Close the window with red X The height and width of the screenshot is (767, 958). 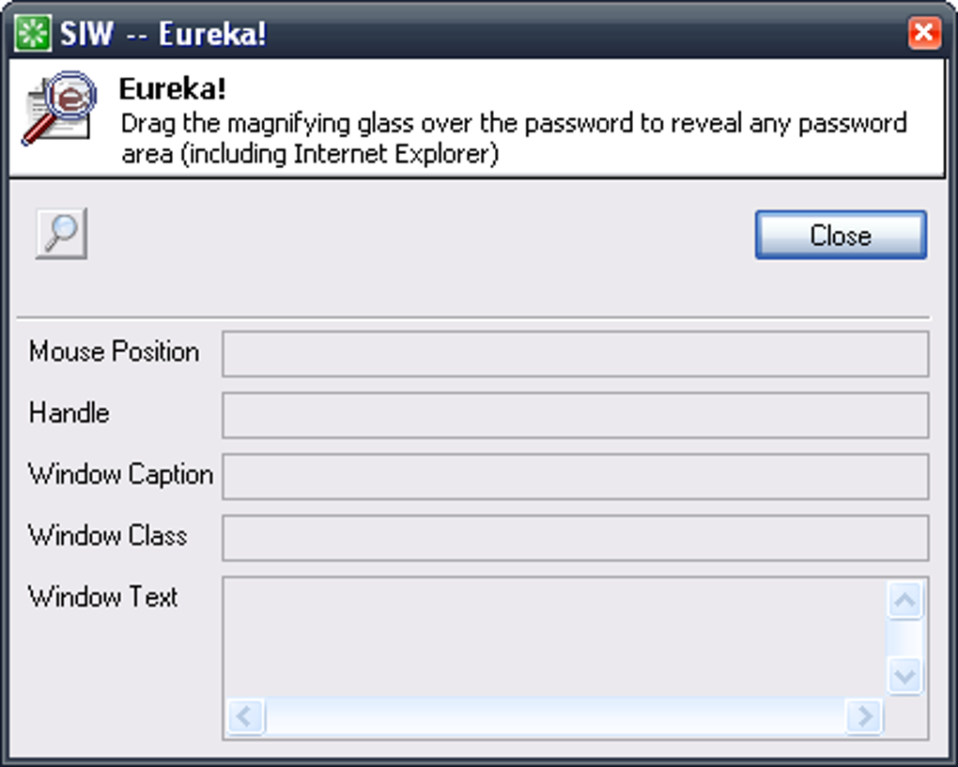click(x=924, y=32)
